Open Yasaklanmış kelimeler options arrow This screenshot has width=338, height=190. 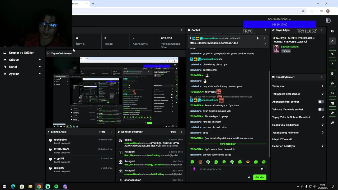point(322,133)
